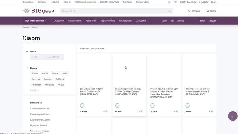Open Смартфоны Redmi category

40,114
